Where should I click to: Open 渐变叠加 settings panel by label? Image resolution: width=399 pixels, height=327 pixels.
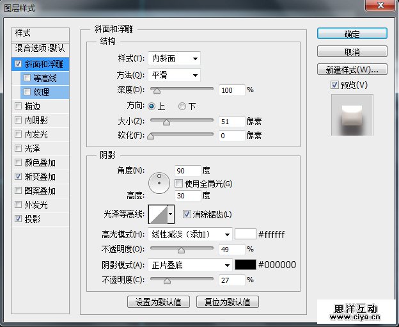(40, 177)
